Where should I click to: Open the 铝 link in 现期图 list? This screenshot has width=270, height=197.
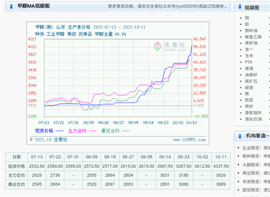(x=247, y=24)
